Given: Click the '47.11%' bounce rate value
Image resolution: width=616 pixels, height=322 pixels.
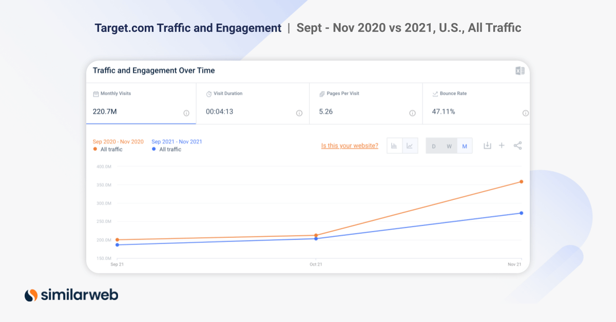Looking at the screenshot, I should tap(444, 111).
